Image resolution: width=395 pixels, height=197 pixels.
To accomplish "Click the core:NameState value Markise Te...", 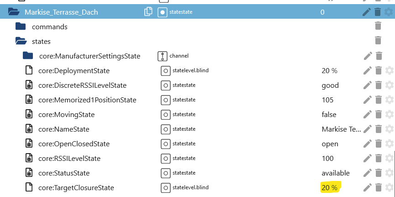I will 341,129.
